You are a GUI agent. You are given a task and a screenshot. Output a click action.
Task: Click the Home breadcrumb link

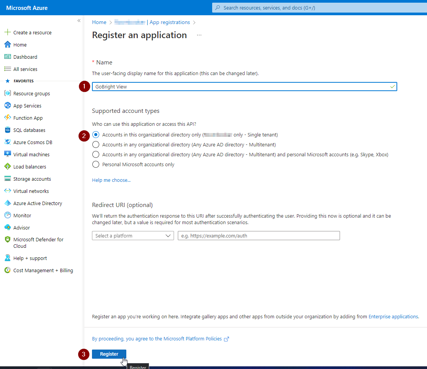coord(99,22)
